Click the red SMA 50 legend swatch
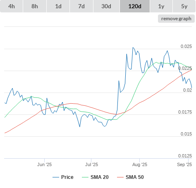 pos(120,177)
